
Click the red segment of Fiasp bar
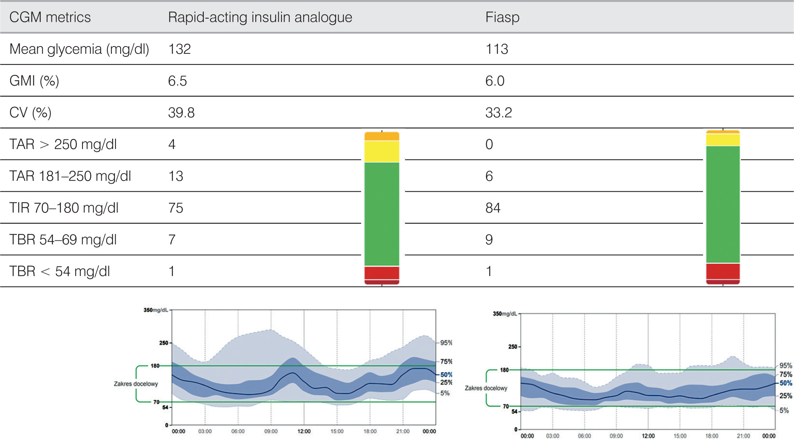point(723,271)
